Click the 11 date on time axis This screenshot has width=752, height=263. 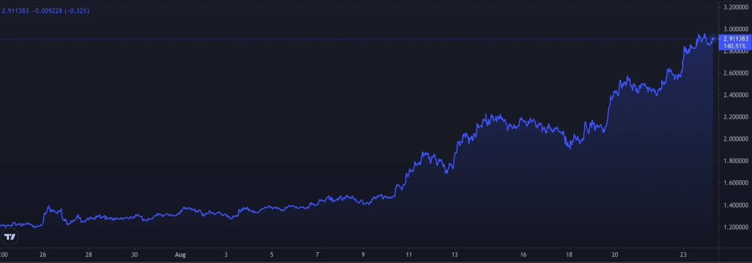point(408,255)
